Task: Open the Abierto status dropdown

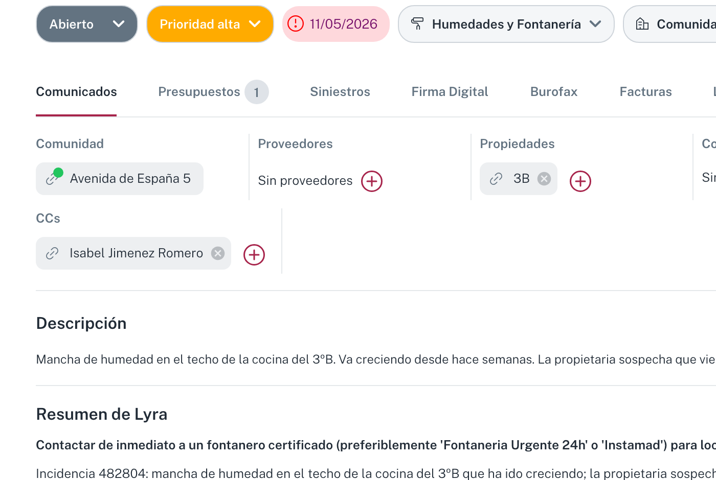Action: click(x=87, y=24)
